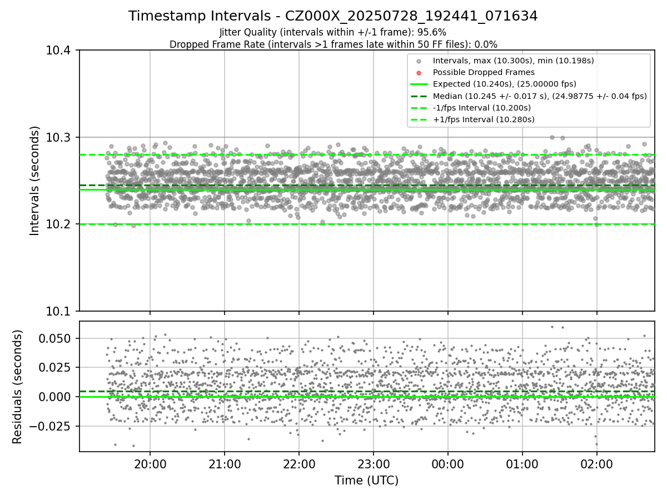Select the 'Jitter Quality' subtitle line
Screen dimensions: 667x500
click(333, 32)
